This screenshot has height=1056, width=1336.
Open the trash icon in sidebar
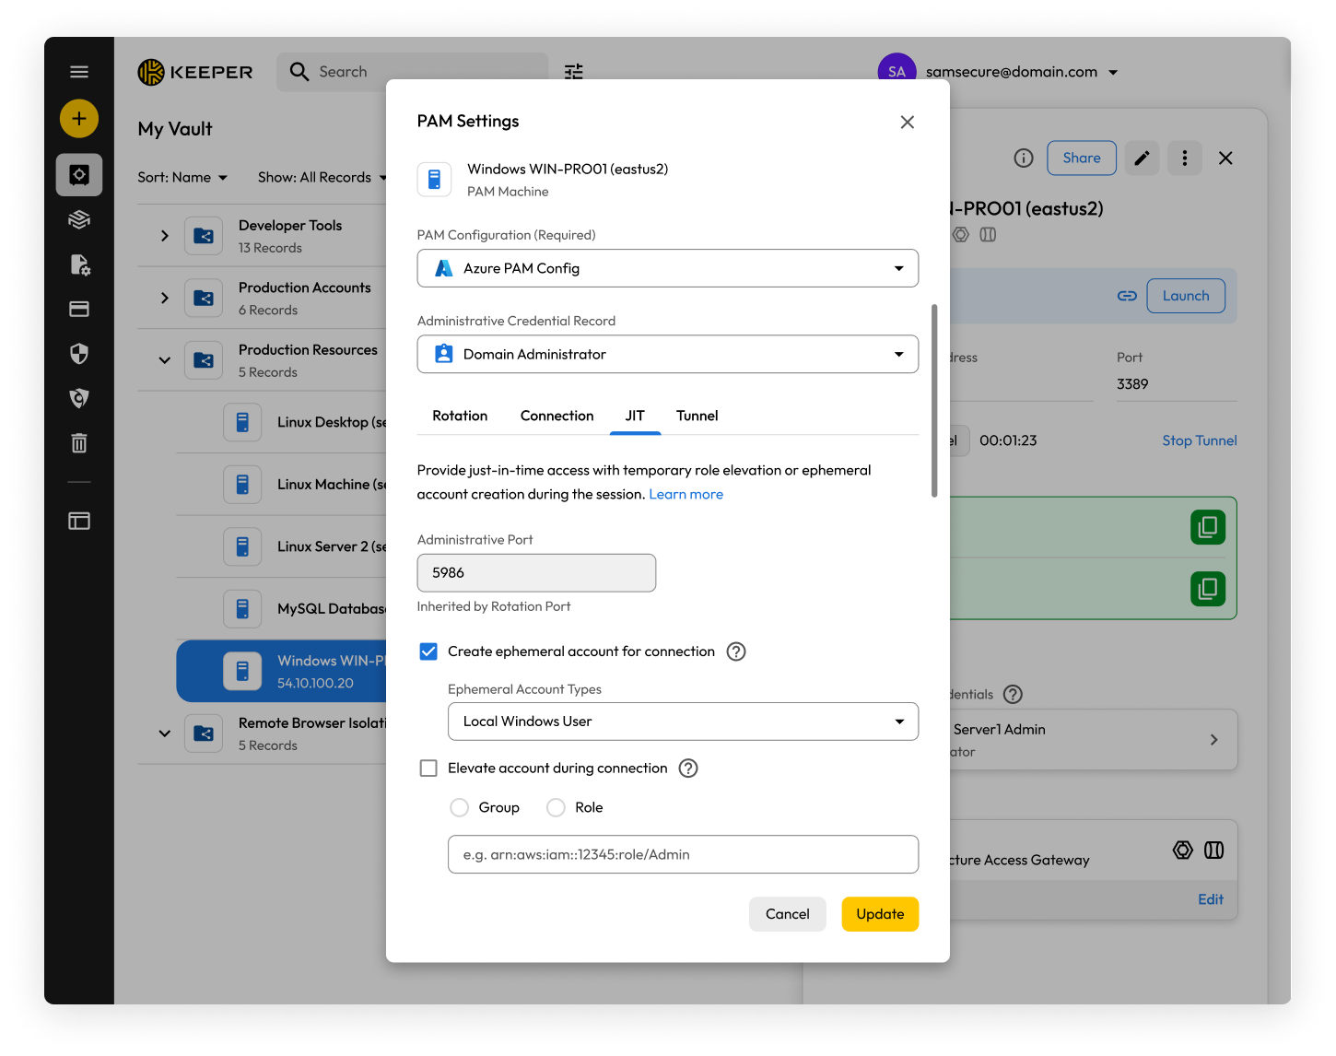click(x=79, y=443)
